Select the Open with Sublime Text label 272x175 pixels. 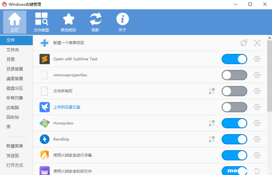click(x=75, y=59)
